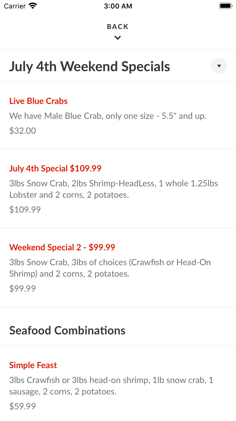
Task: Tap the Seafood Combinations section heading
Action: pos(67,330)
